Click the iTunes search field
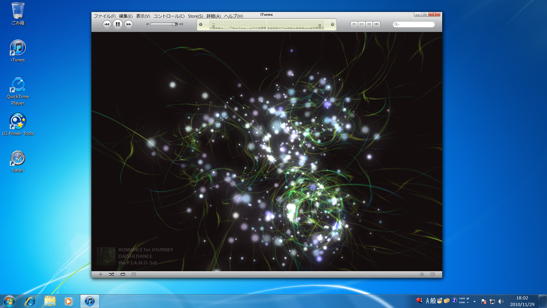Screen dimensions: 547x308 [414, 24]
